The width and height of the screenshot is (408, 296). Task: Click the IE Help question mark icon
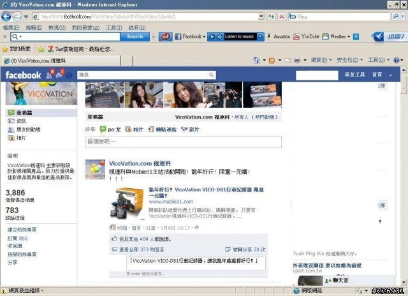(x=397, y=61)
